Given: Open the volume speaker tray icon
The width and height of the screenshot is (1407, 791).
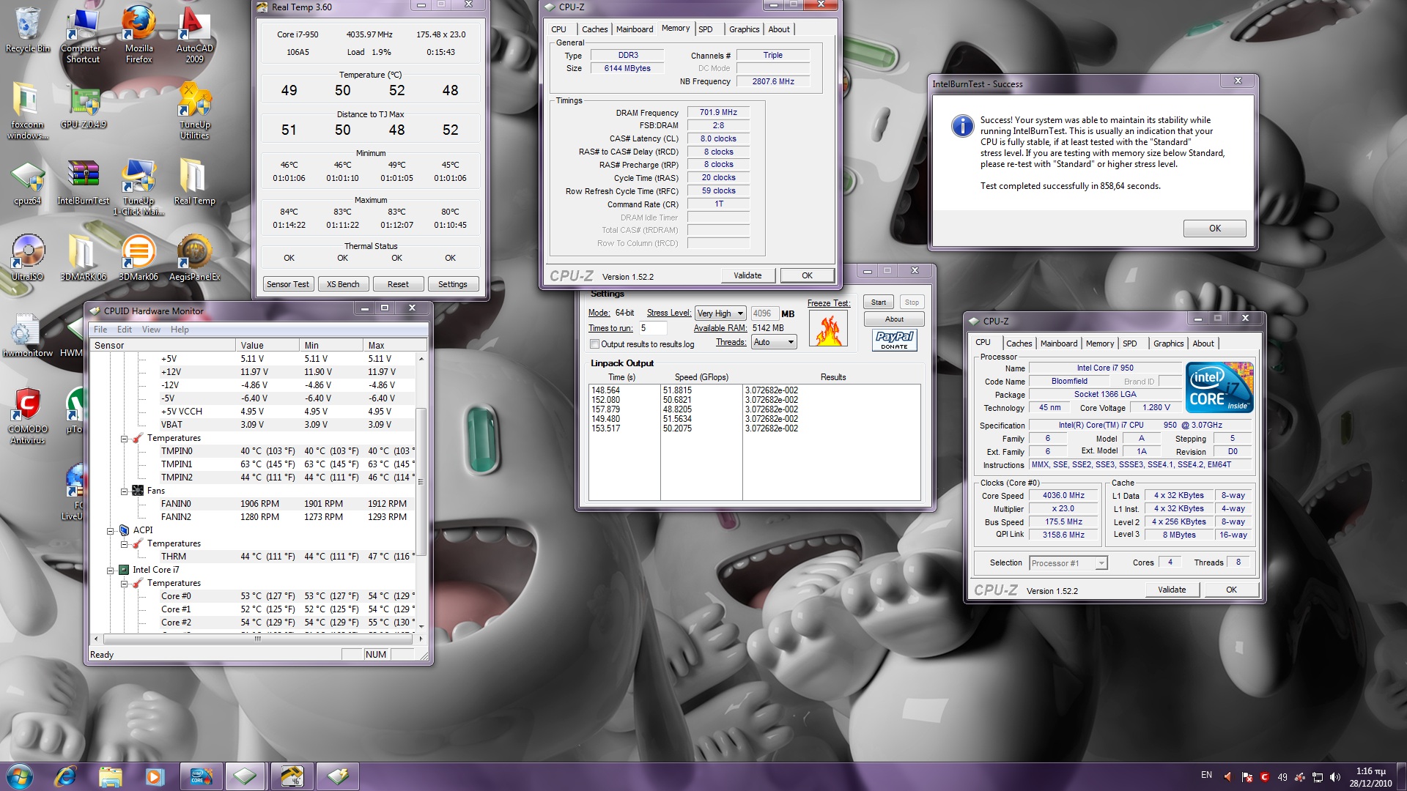Looking at the screenshot, I should (x=1334, y=777).
